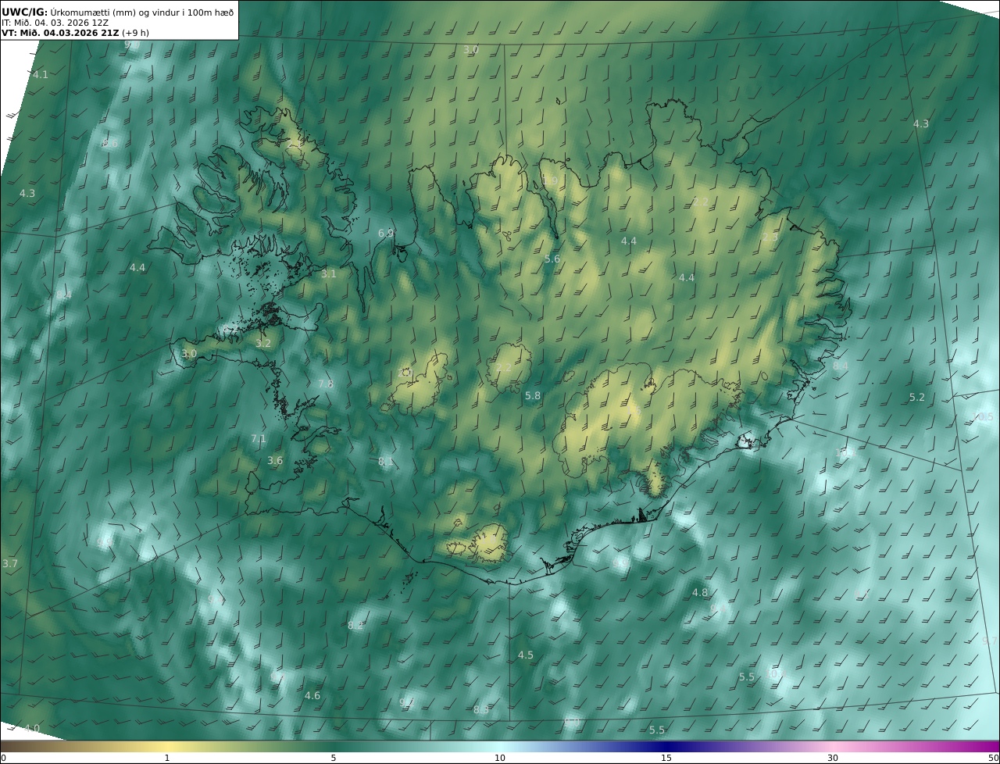Click the "(+9 h)" forecast offset text

pos(136,33)
